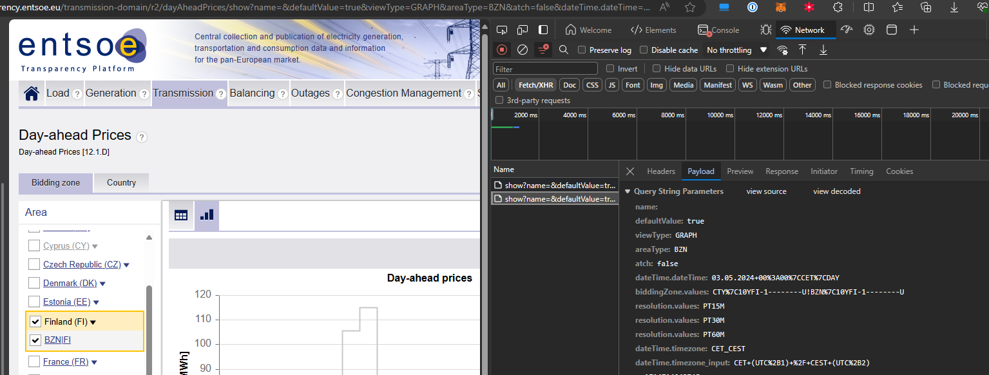
Task: Stop recording the network log
Action: tap(502, 50)
